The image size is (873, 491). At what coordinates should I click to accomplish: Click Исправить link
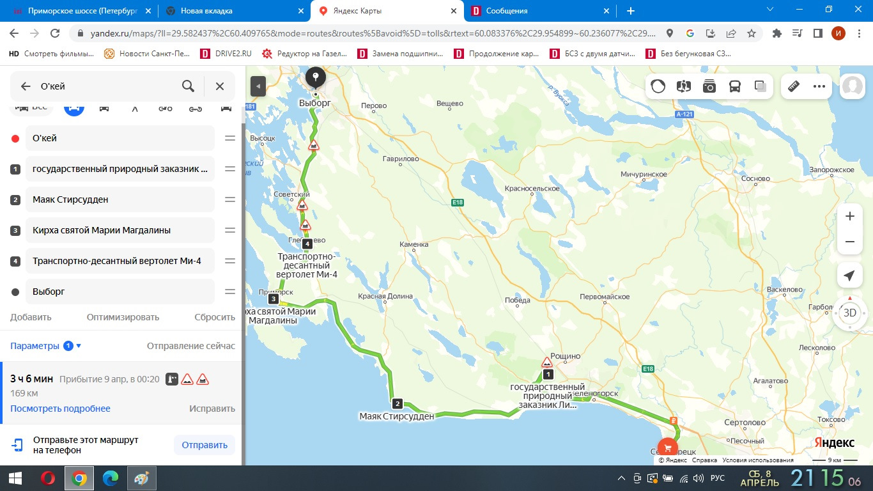(212, 409)
